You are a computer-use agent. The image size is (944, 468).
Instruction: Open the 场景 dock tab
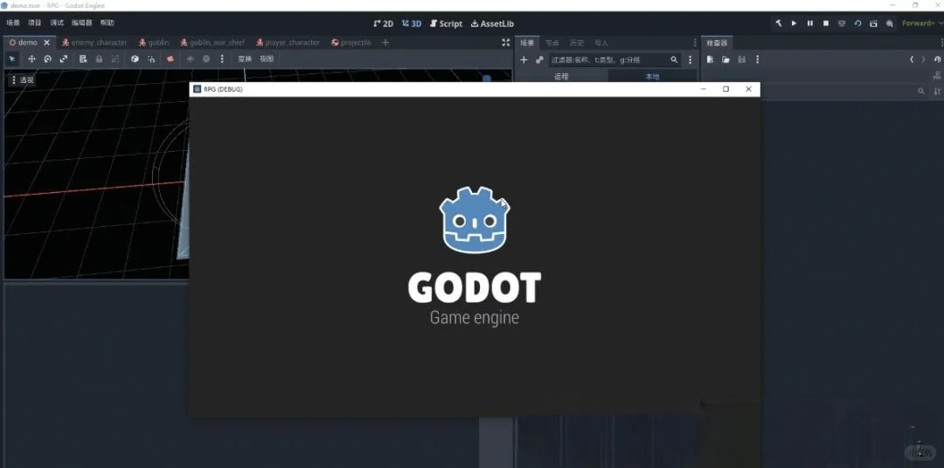(527, 43)
